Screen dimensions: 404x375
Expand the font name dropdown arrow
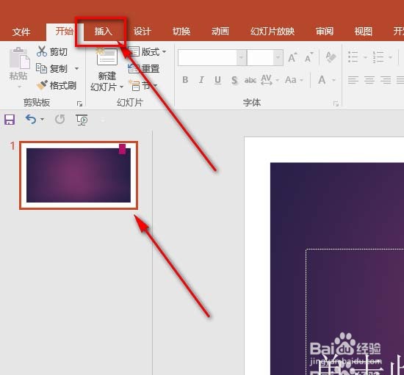[x=242, y=58]
